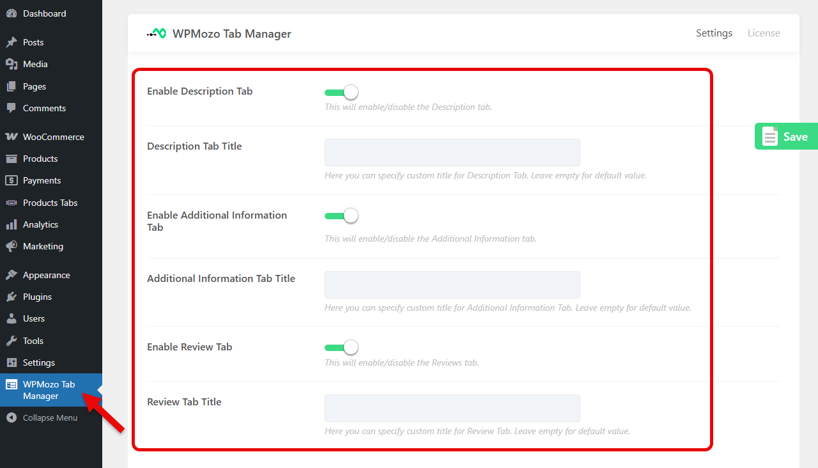The width and height of the screenshot is (818, 468).
Task: Click the WPMozo Tab Manager sidebar icon
Action: click(x=12, y=385)
